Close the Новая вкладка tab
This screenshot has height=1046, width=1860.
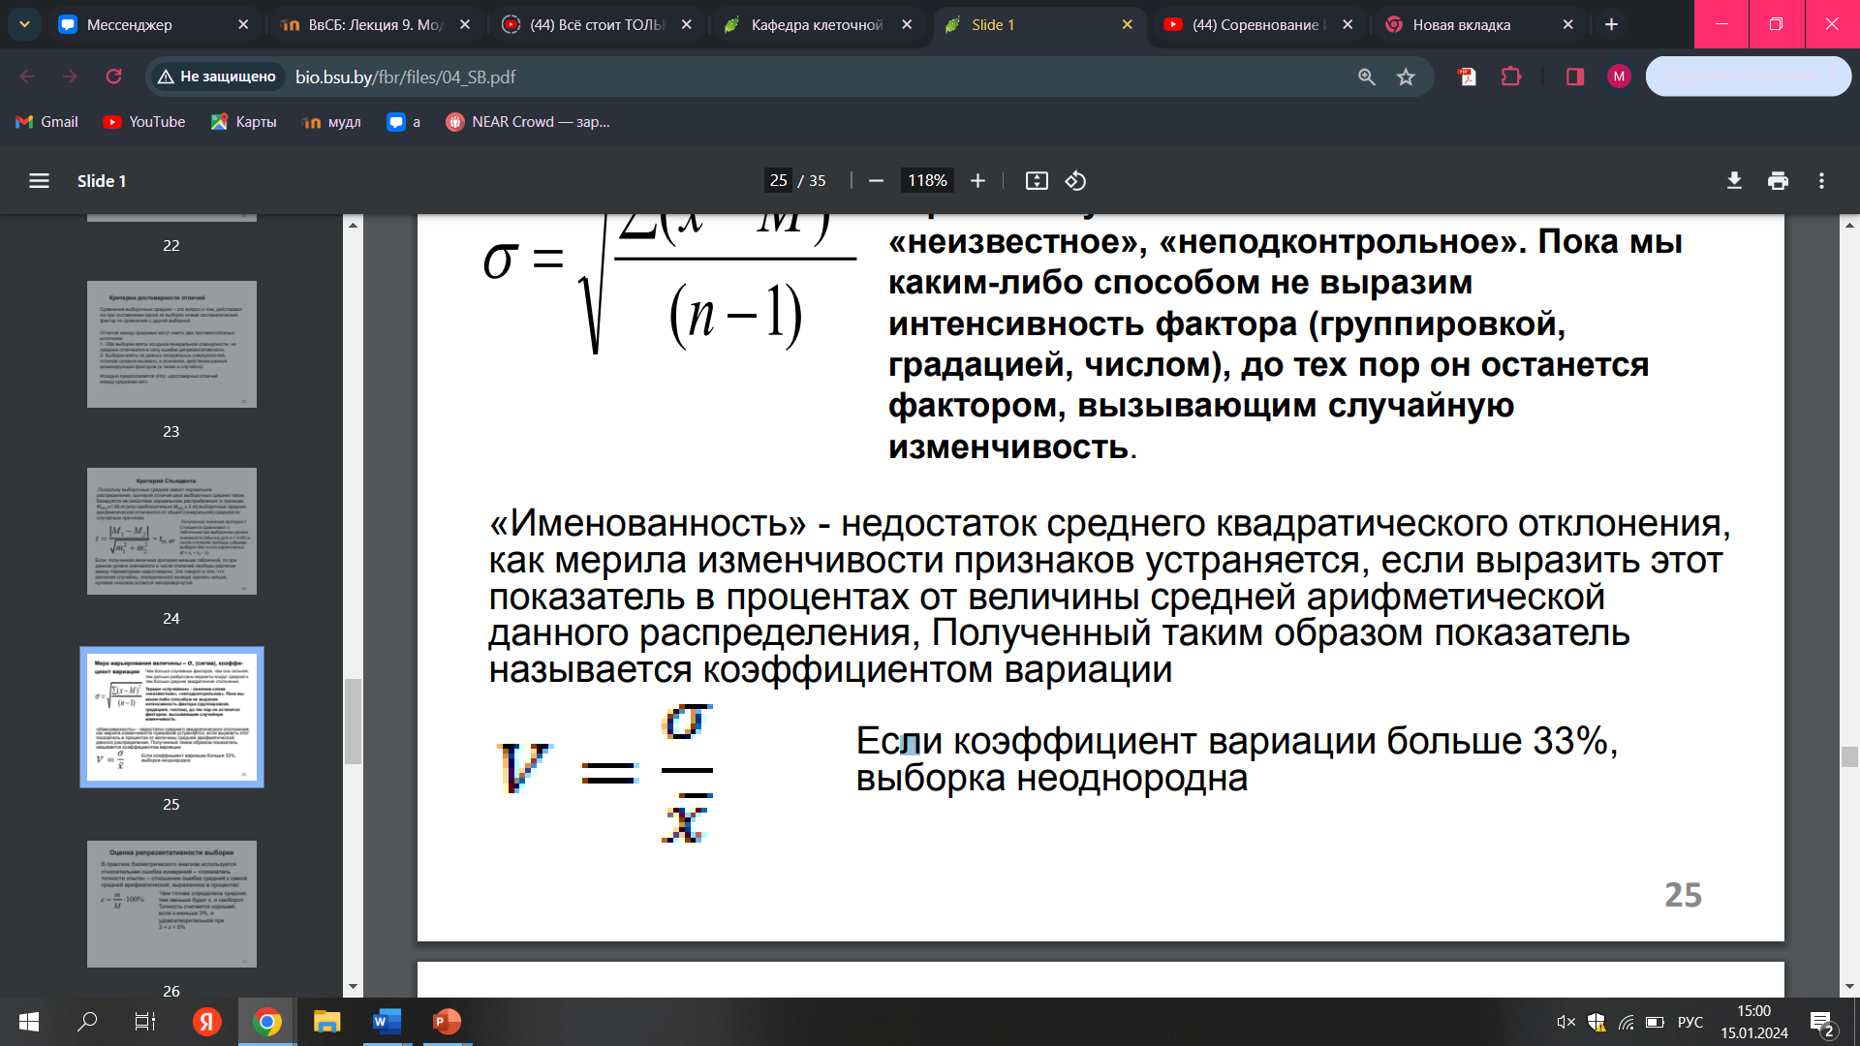[x=1567, y=24]
